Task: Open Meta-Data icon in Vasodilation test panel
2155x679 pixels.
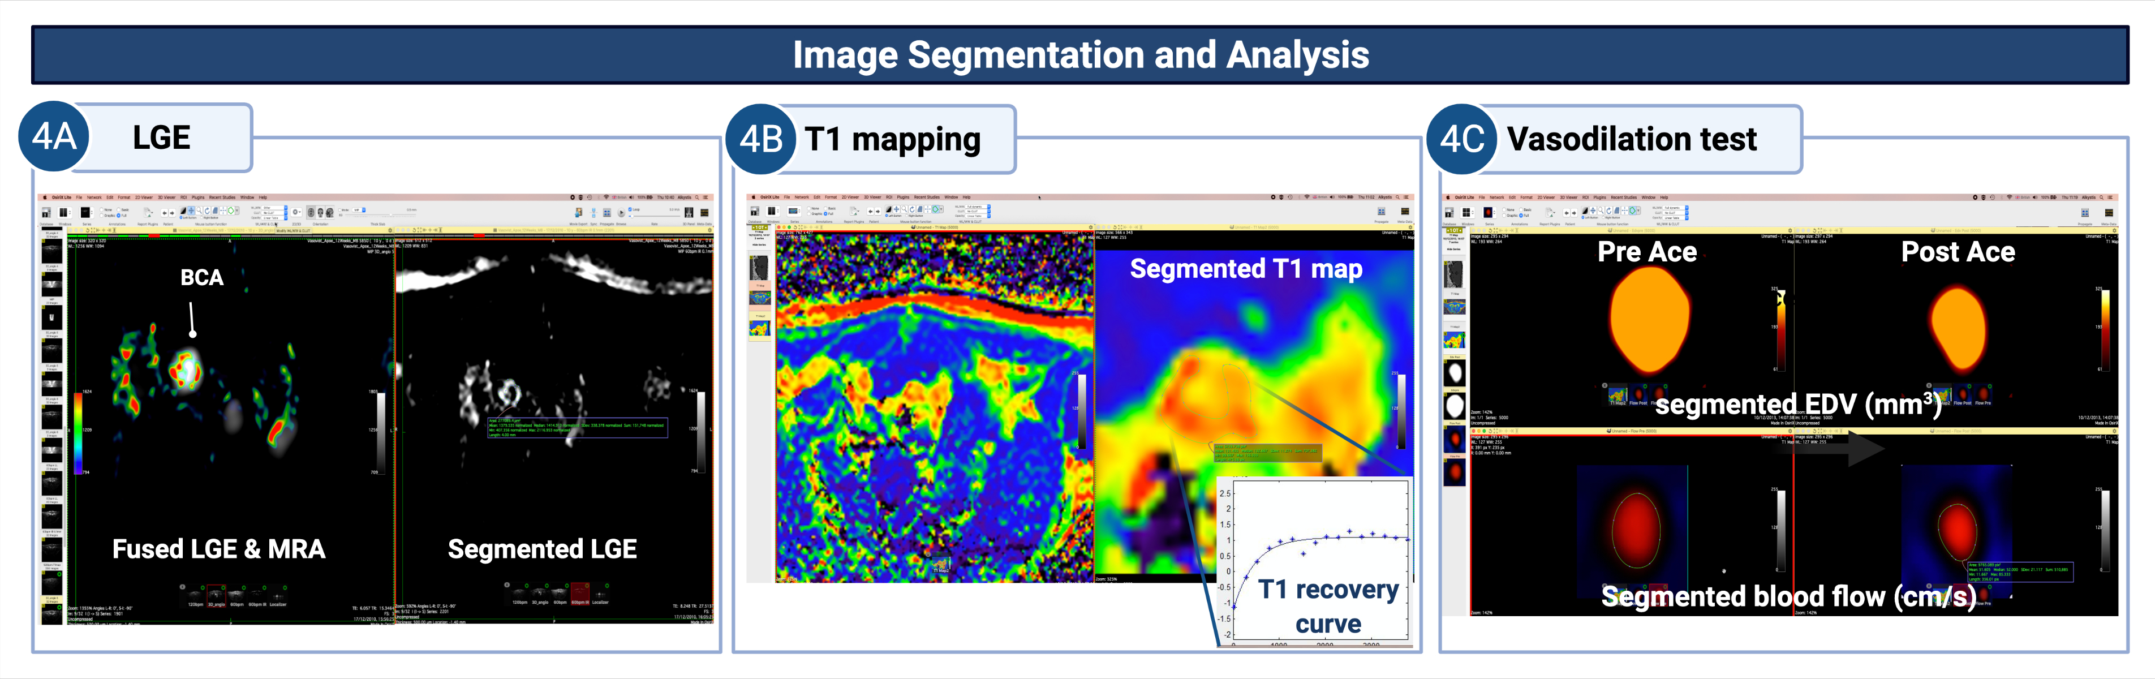Action: 2109,213
